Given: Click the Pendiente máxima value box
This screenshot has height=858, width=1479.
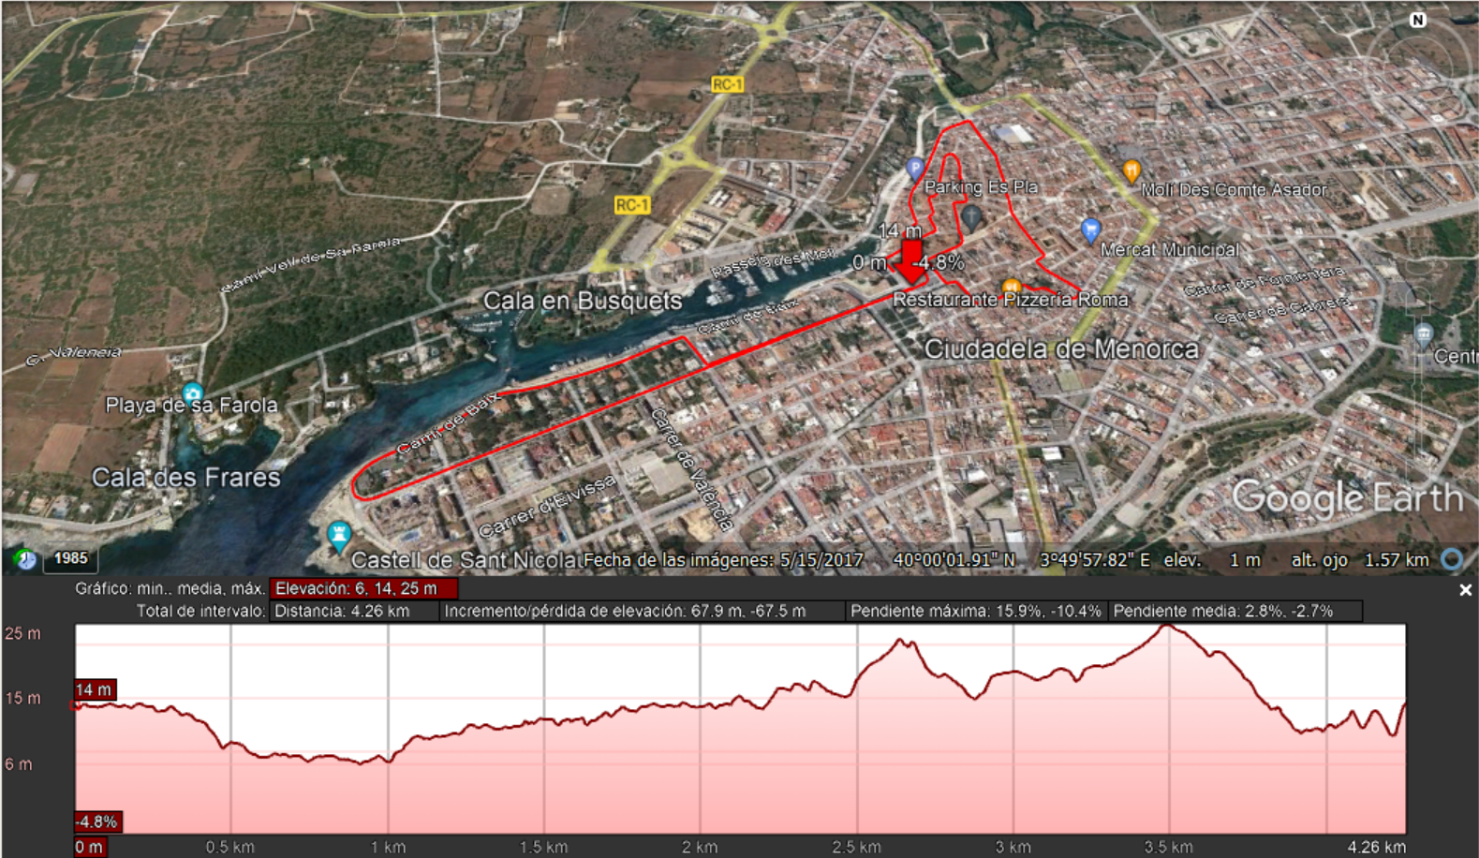Looking at the screenshot, I should [x=976, y=611].
